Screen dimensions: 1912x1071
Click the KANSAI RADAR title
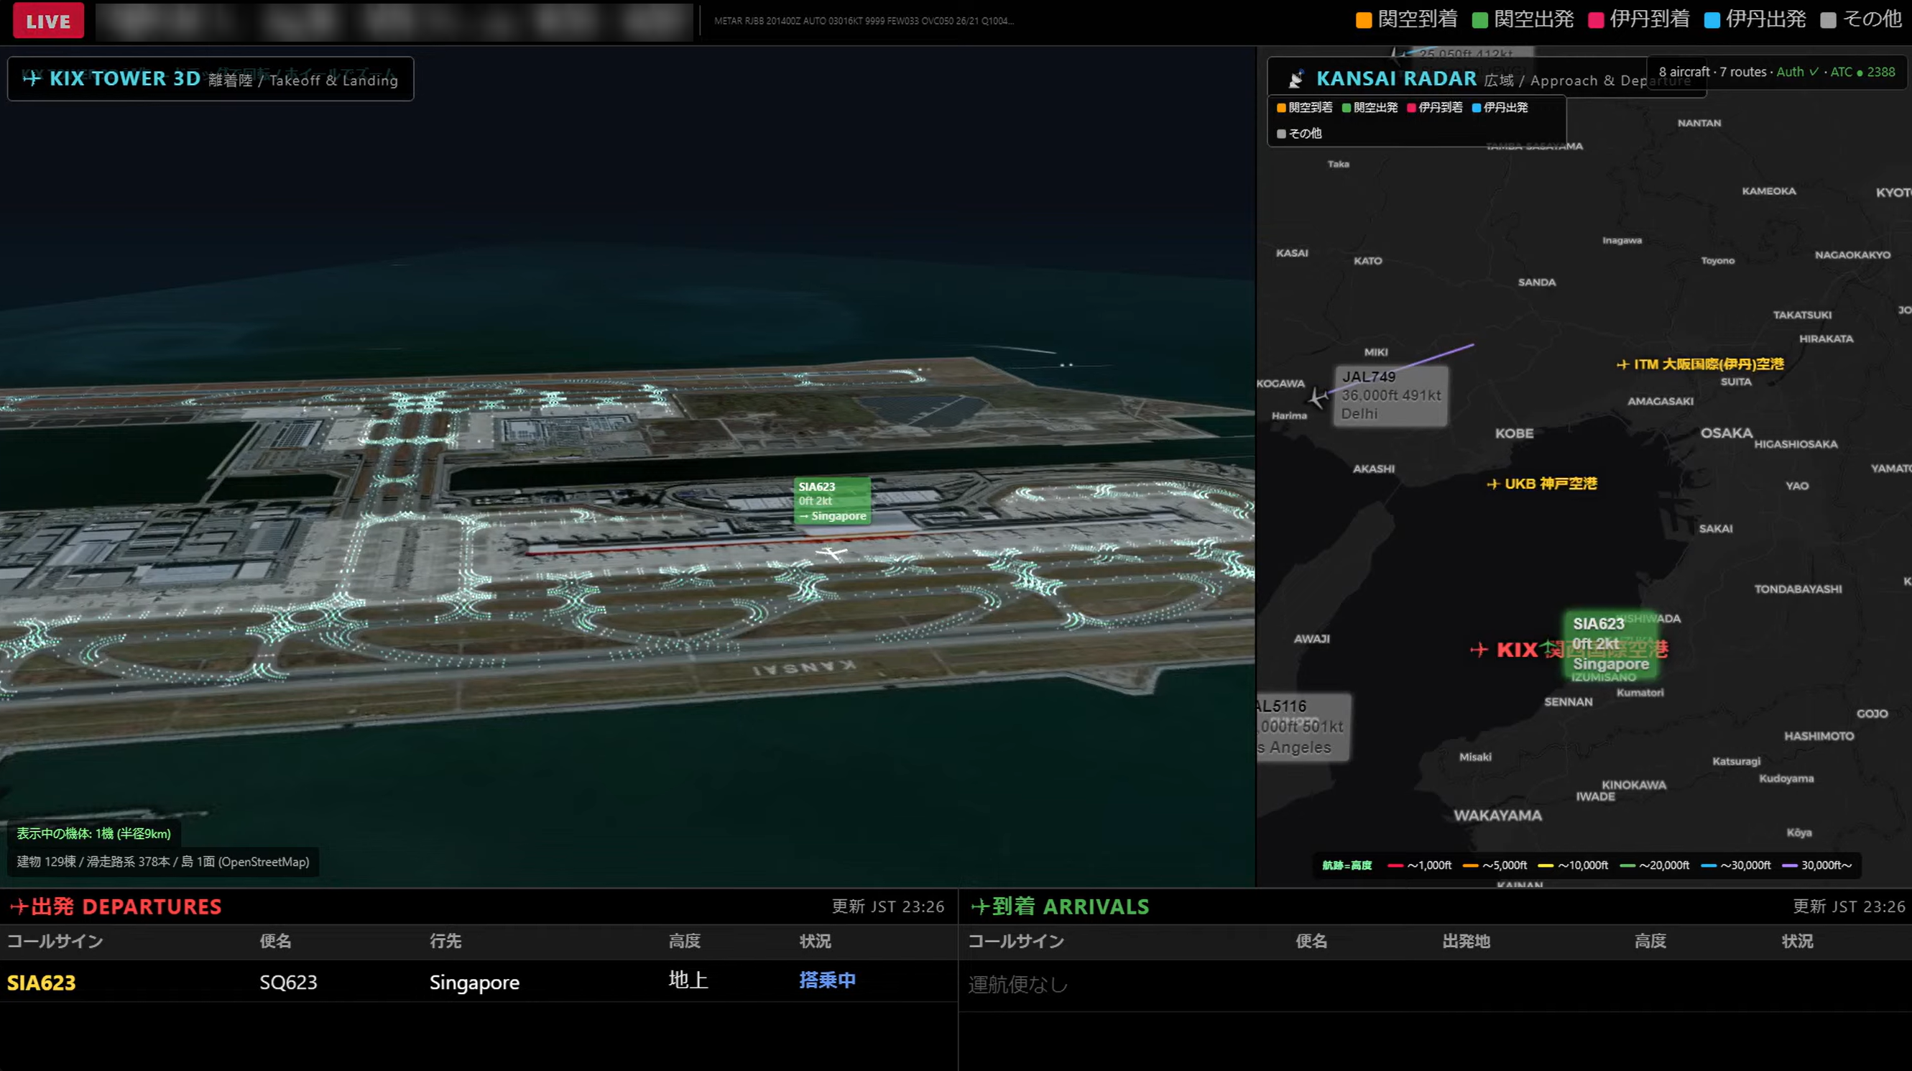pos(1396,78)
